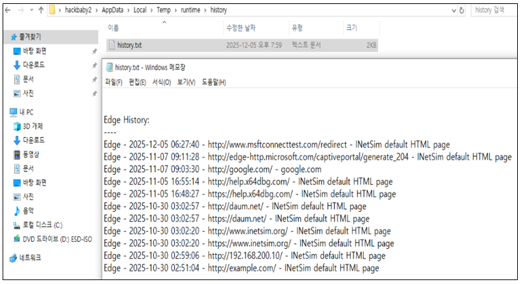Open pinned 사진 under 즐겨찾기
This screenshot has width=523, height=284.
(28, 93)
